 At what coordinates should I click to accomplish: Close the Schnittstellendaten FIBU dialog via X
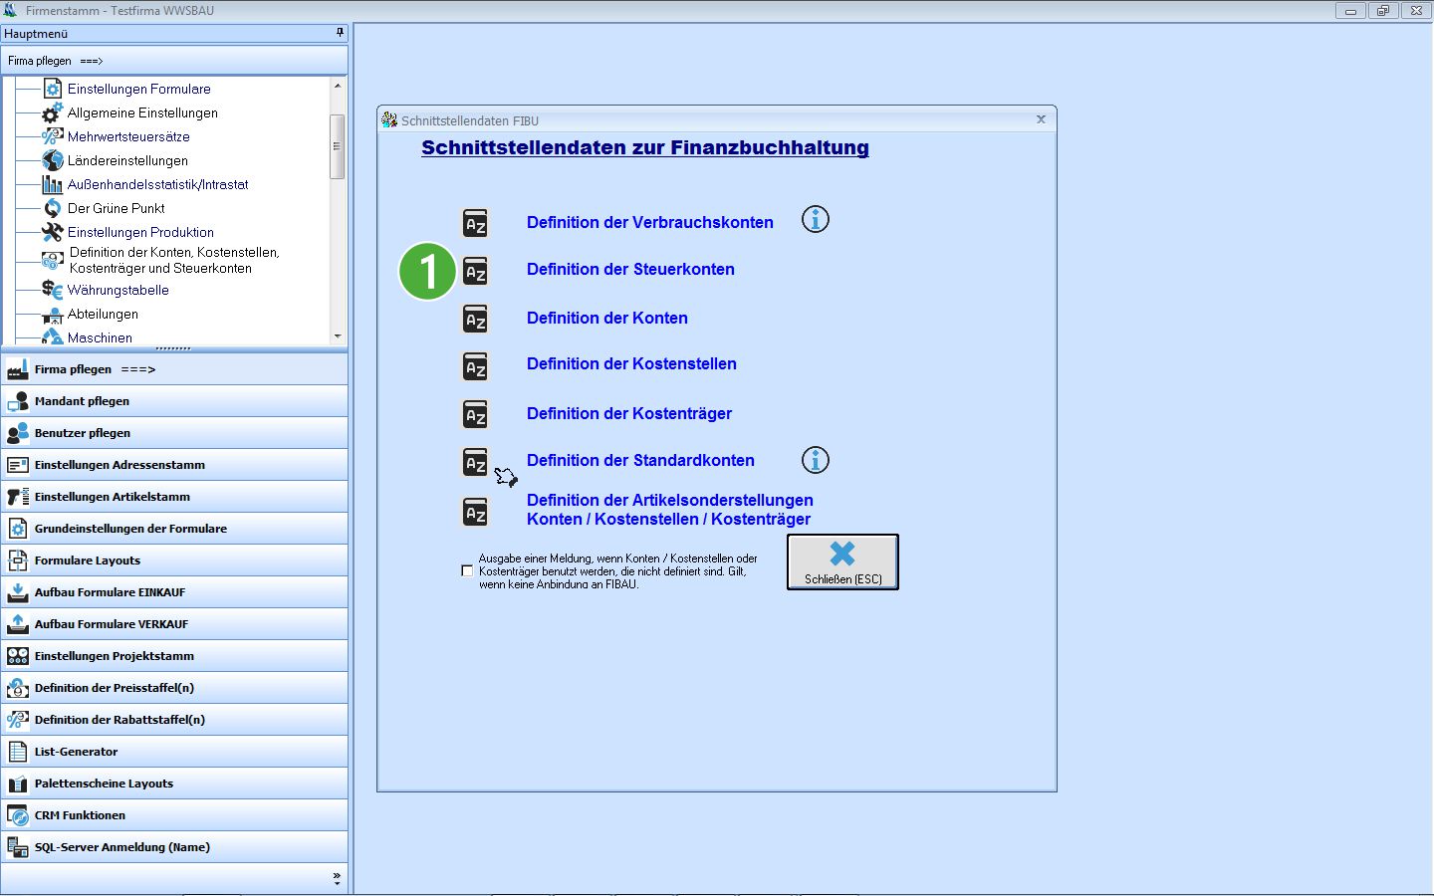pyautogui.click(x=1041, y=119)
